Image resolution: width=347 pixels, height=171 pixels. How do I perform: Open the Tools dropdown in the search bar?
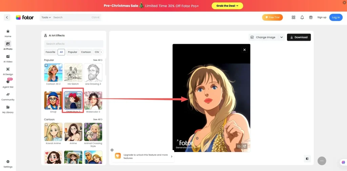[46, 17]
